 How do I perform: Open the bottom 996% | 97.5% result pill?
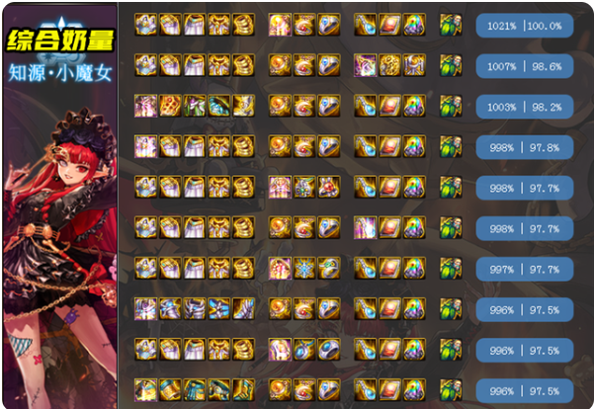point(524,391)
